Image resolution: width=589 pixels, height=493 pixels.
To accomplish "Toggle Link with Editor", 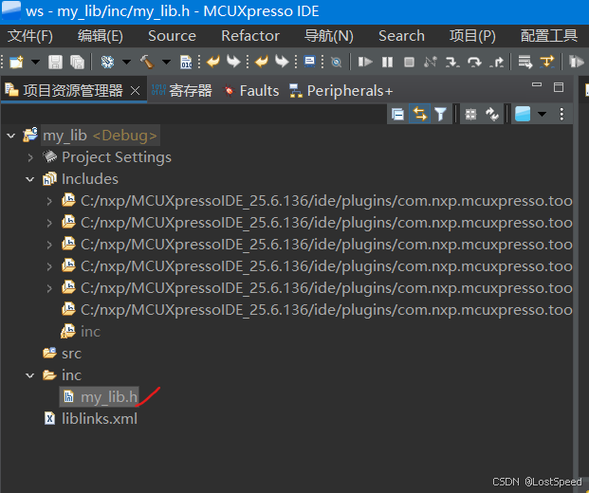I will click(x=419, y=114).
